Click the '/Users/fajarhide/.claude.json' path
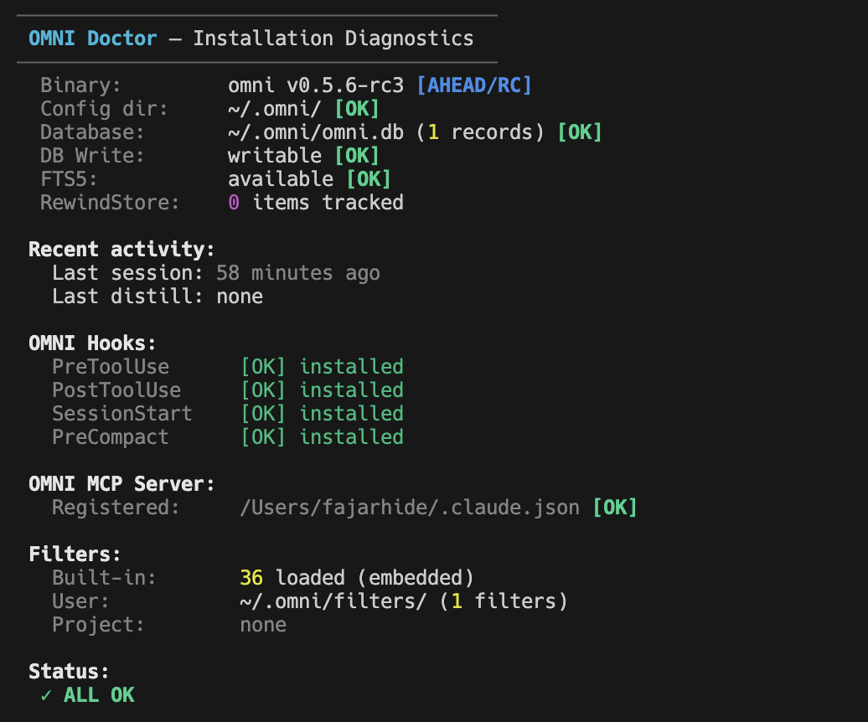 coord(410,508)
